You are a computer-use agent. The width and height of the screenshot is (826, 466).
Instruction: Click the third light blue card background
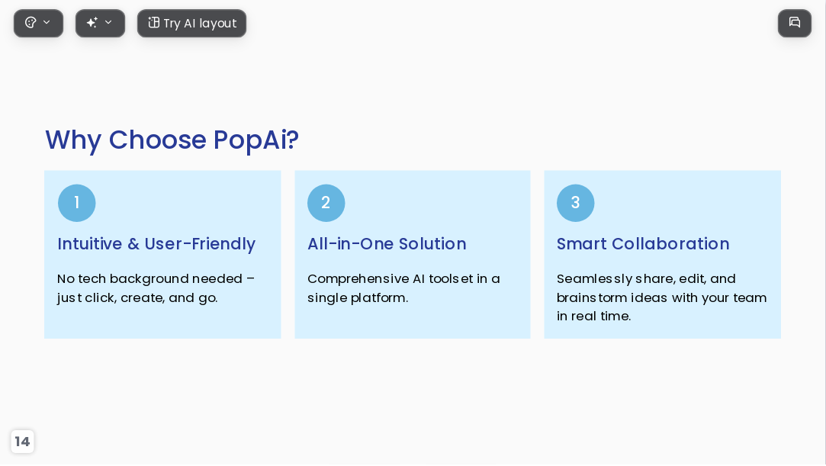[662, 254]
